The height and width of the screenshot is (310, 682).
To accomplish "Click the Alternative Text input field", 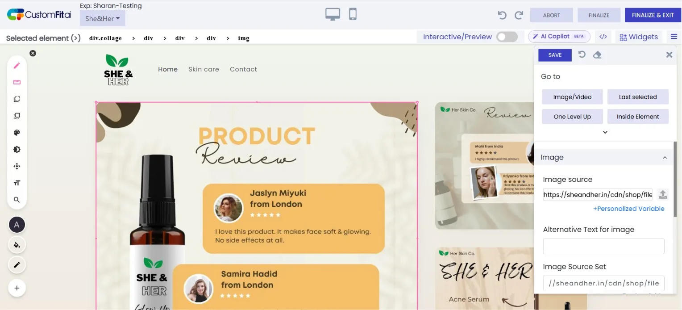I will coord(603,246).
